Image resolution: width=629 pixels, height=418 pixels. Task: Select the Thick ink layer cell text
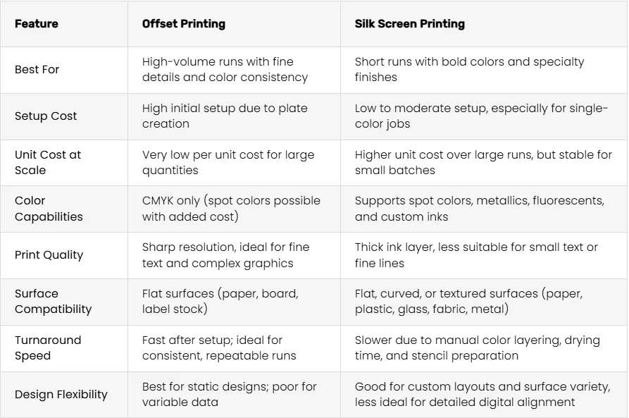(476, 255)
